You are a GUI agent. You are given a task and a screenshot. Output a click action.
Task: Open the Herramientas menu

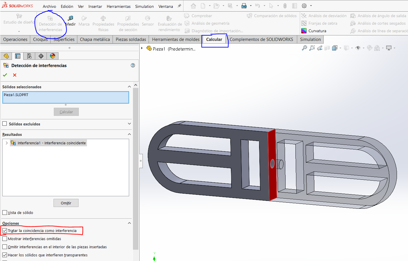point(118,6)
